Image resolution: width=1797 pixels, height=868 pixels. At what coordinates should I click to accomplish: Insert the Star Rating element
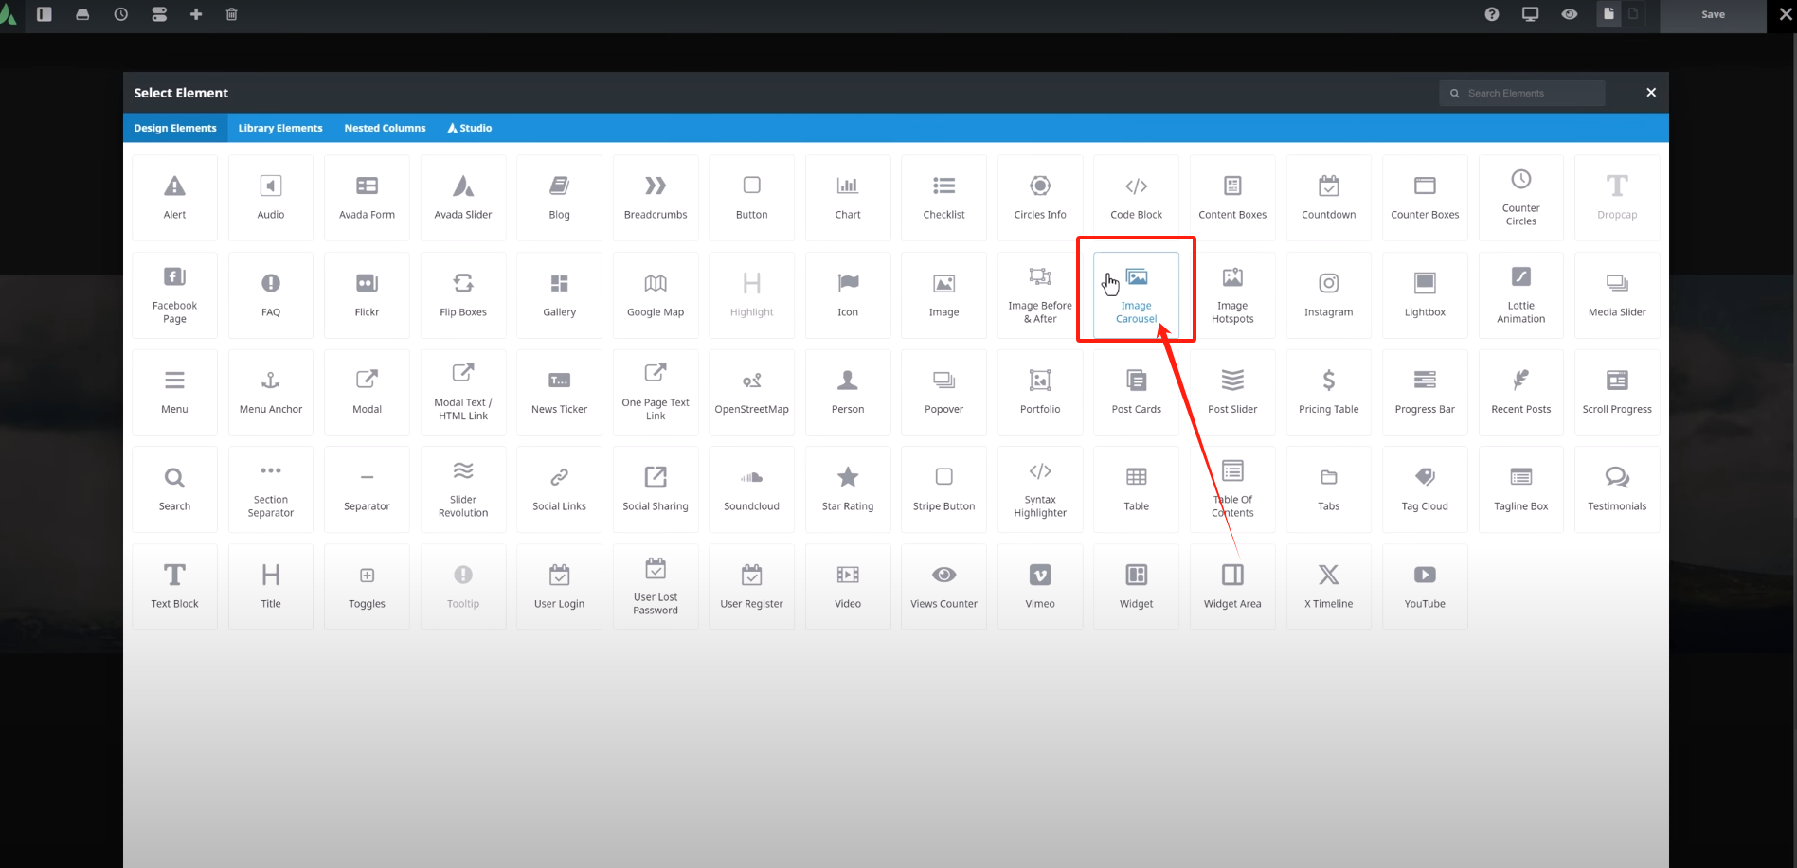point(848,488)
